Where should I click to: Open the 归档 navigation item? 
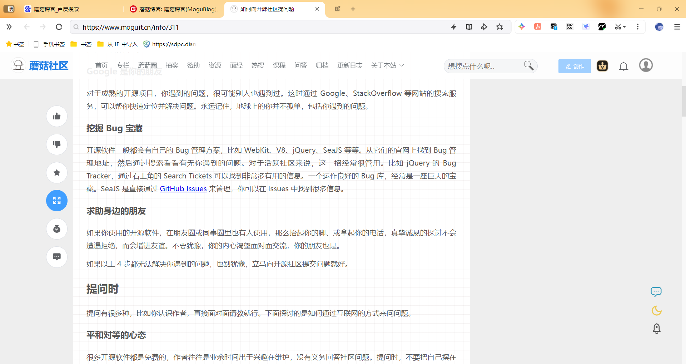point(322,65)
